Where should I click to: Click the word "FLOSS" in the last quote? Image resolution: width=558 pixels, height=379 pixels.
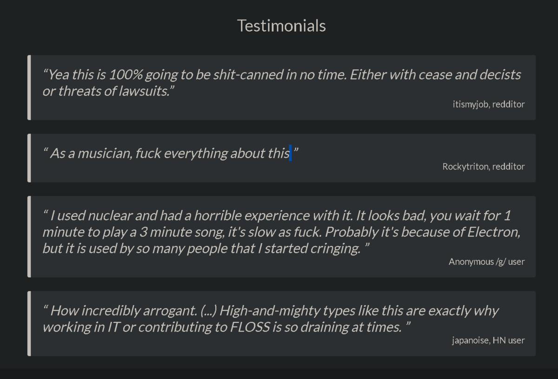coord(250,327)
